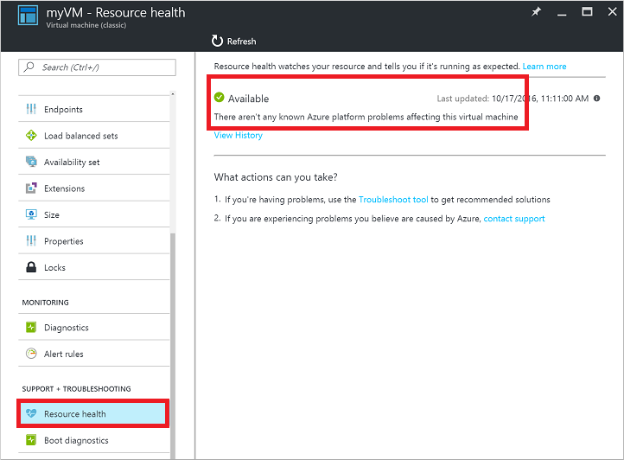Click the Locks padlock icon
This screenshot has width=624, height=460.
[x=31, y=267]
